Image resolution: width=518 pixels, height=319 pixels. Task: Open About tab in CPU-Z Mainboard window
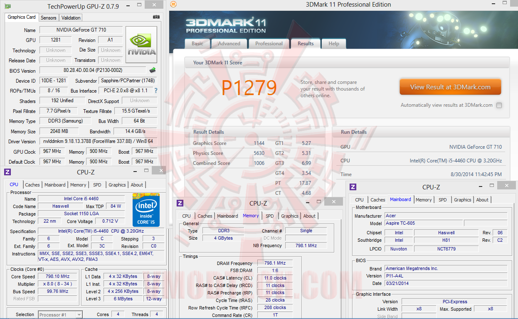482,200
